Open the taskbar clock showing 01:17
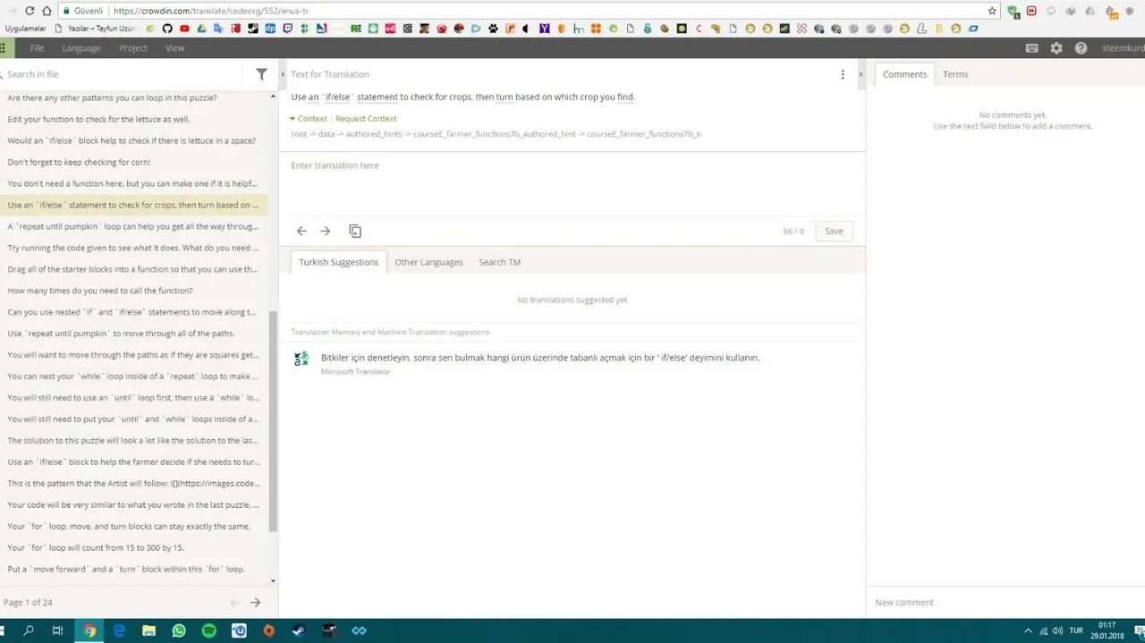Screen dimensions: 1145x643 click(x=1107, y=630)
